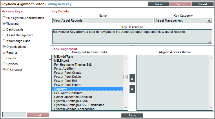The height and width of the screenshot is (119, 215).
Task: Expand EM7 System Administration tree node
Action: [x=4, y=18]
